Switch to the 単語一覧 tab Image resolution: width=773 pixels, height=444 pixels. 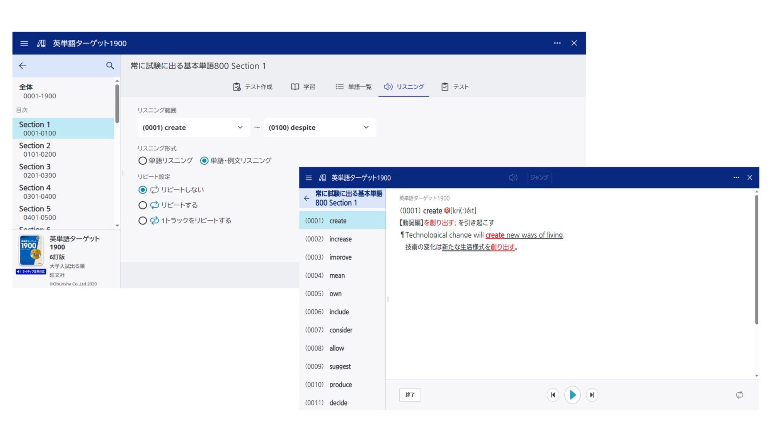354,87
